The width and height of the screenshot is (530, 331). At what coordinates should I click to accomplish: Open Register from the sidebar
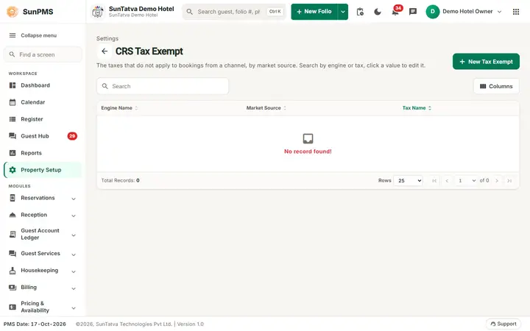pos(43,119)
